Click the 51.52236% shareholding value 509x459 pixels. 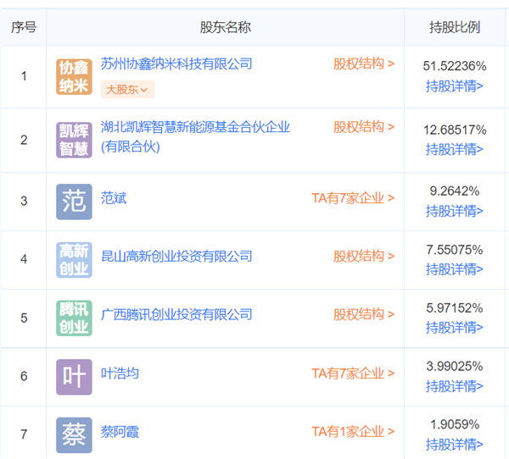(x=455, y=66)
